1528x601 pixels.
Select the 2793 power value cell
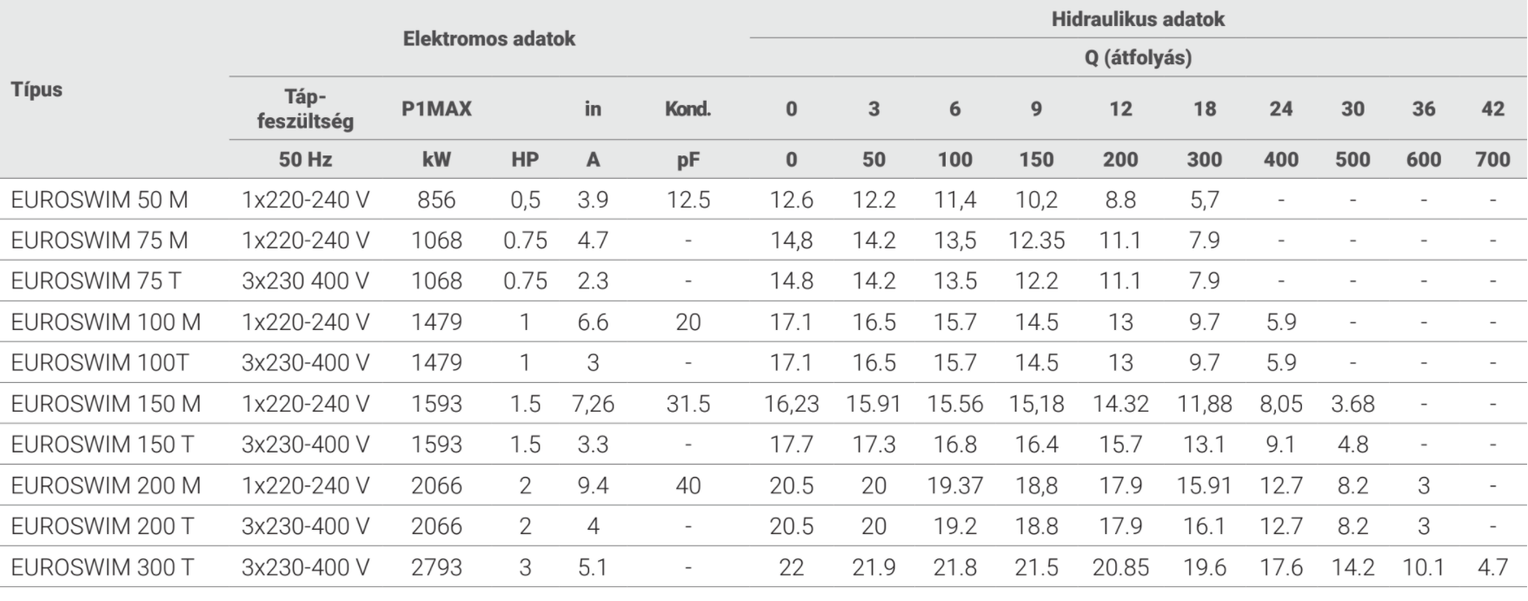(436, 567)
